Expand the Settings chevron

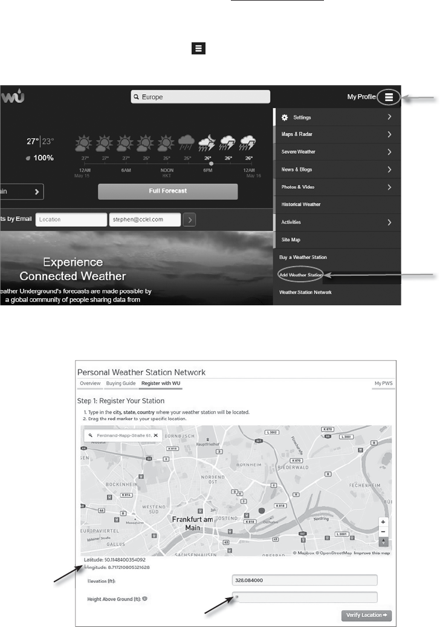pyautogui.click(x=389, y=117)
